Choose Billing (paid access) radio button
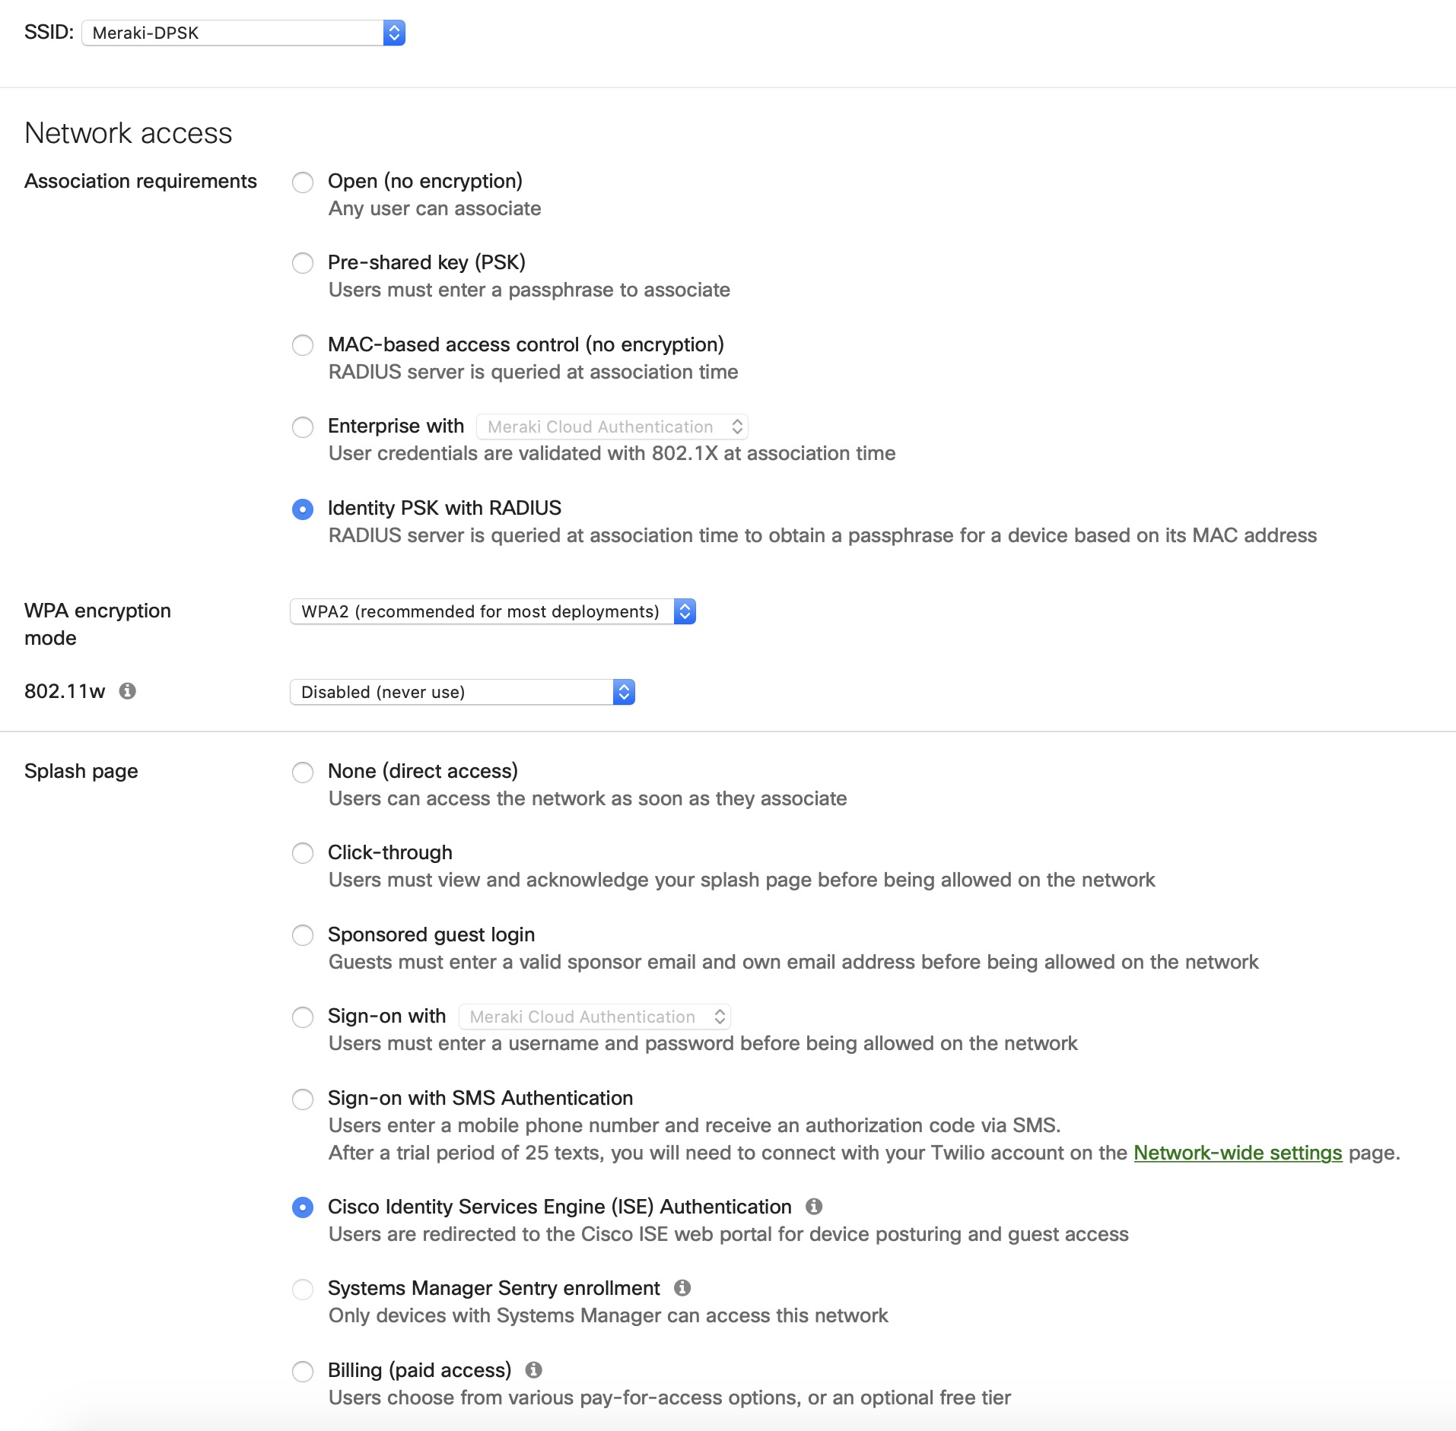1456x1431 pixels. point(303,1371)
